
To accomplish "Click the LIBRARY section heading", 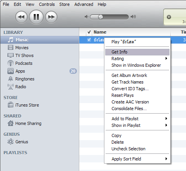I will point(13,32).
